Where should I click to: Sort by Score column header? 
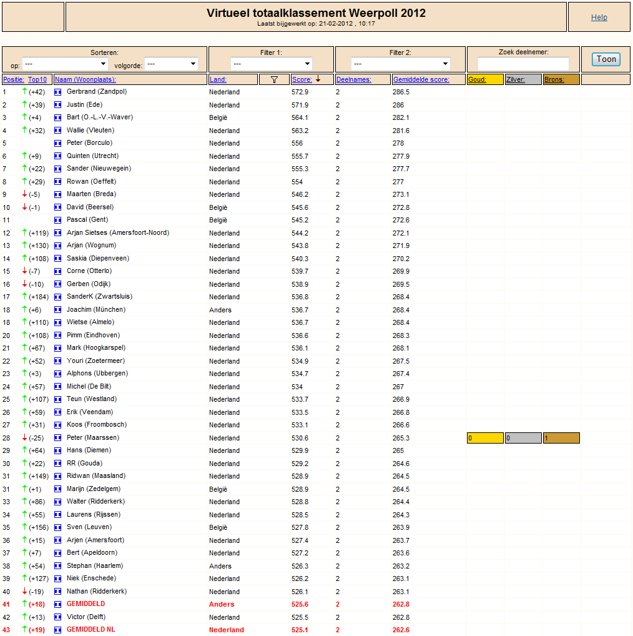302,79
